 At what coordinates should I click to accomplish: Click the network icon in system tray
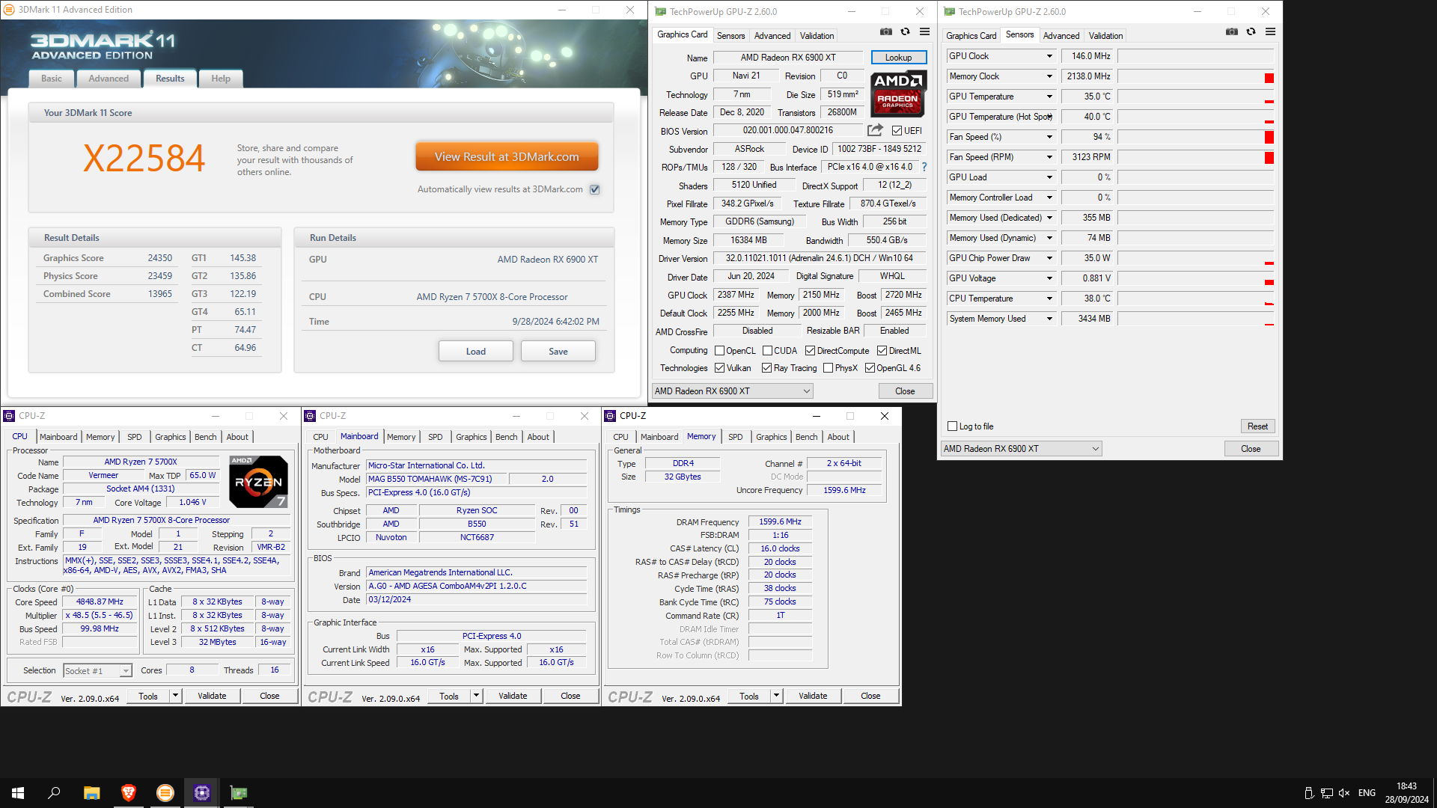click(1326, 793)
